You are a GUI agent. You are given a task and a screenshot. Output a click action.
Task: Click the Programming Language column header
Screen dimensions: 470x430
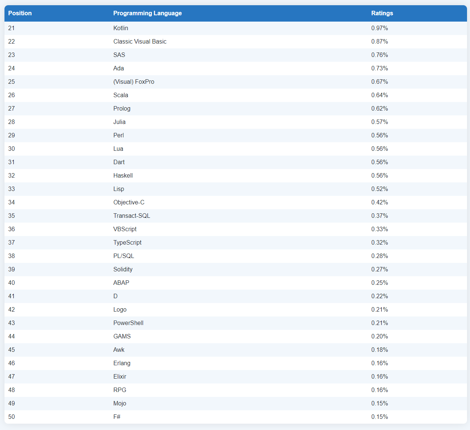point(147,13)
